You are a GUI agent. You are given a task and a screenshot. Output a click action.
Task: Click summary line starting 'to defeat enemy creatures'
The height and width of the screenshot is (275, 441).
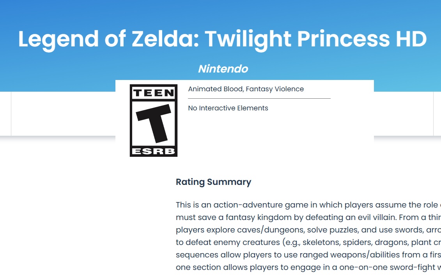[x=308, y=242]
